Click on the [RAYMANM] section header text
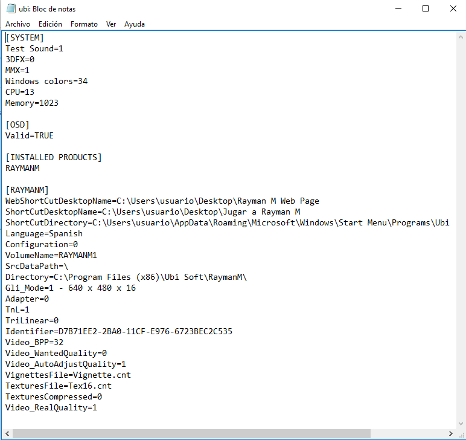This screenshot has height=440, width=466. (27, 190)
